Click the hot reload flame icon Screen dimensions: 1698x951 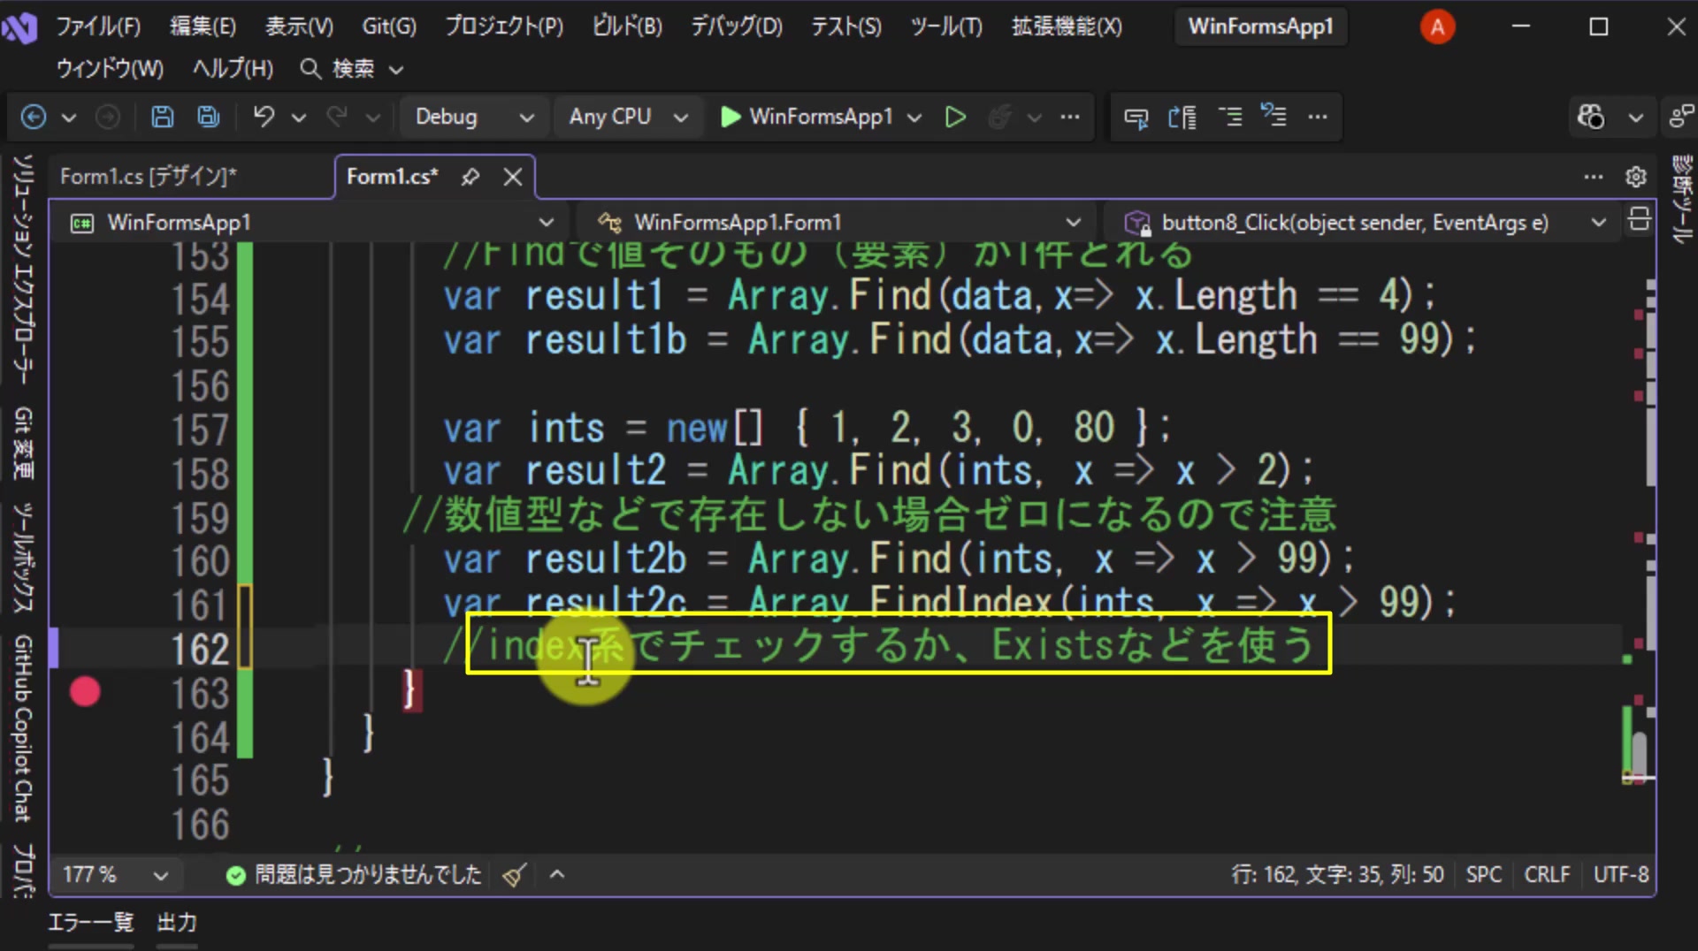coord(1000,117)
